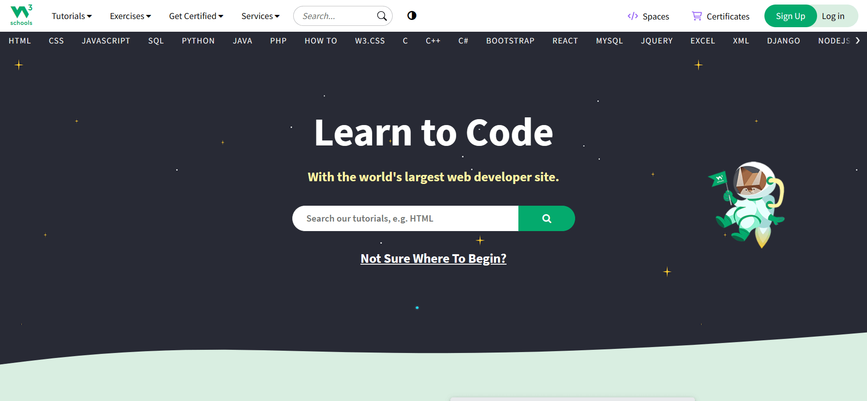Select EXCEL in the topics bar
This screenshot has height=401, width=867.
pos(703,41)
